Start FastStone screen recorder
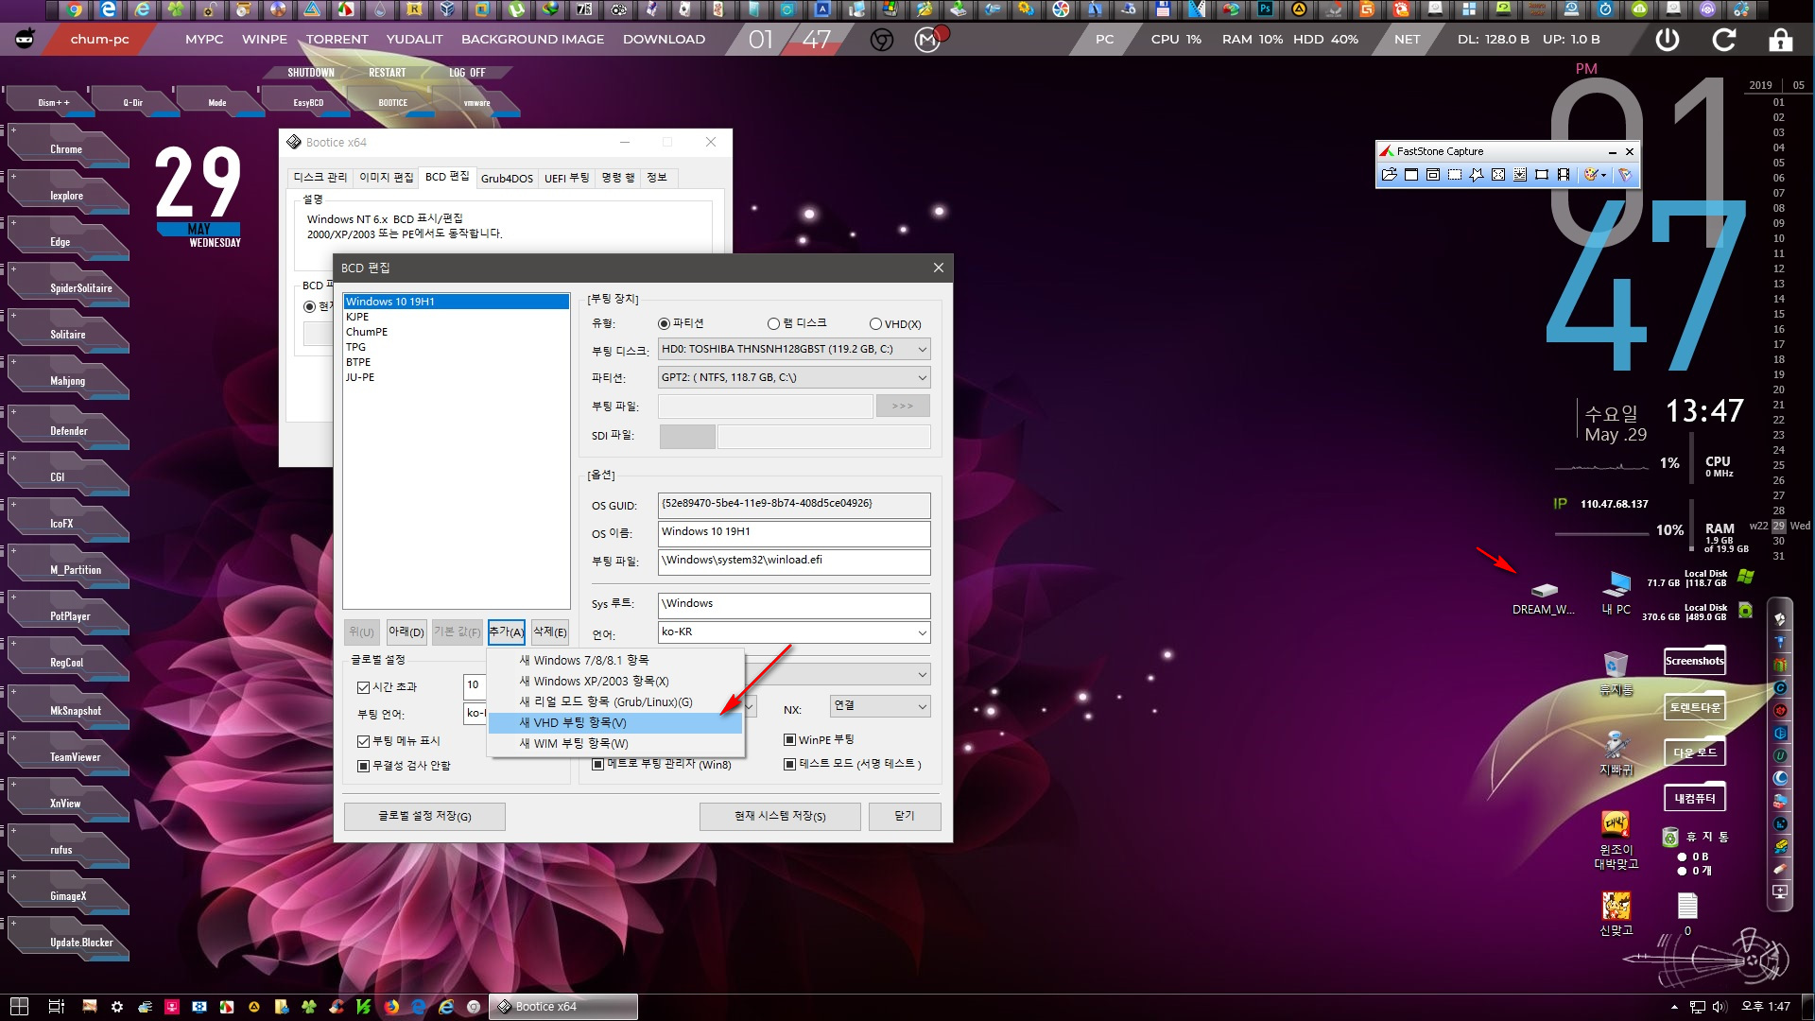The height and width of the screenshot is (1021, 1815). [x=1564, y=175]
